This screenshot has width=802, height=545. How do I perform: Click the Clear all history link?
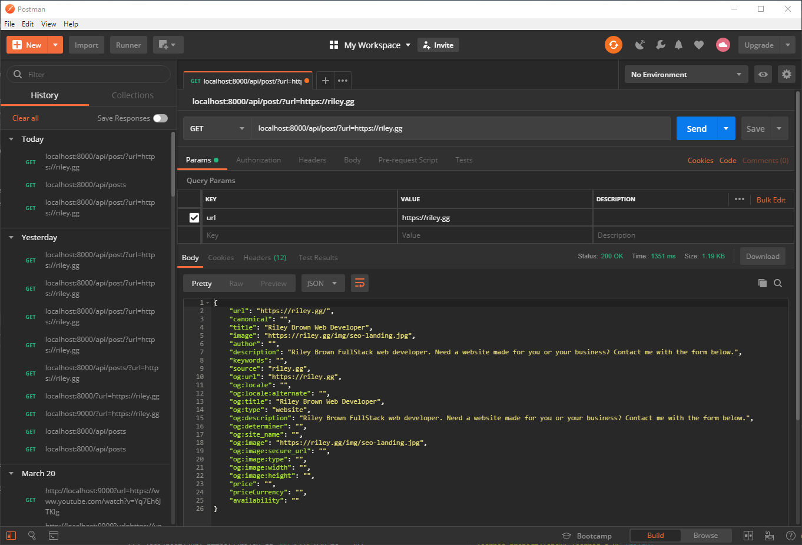click(x=25, y=118)
